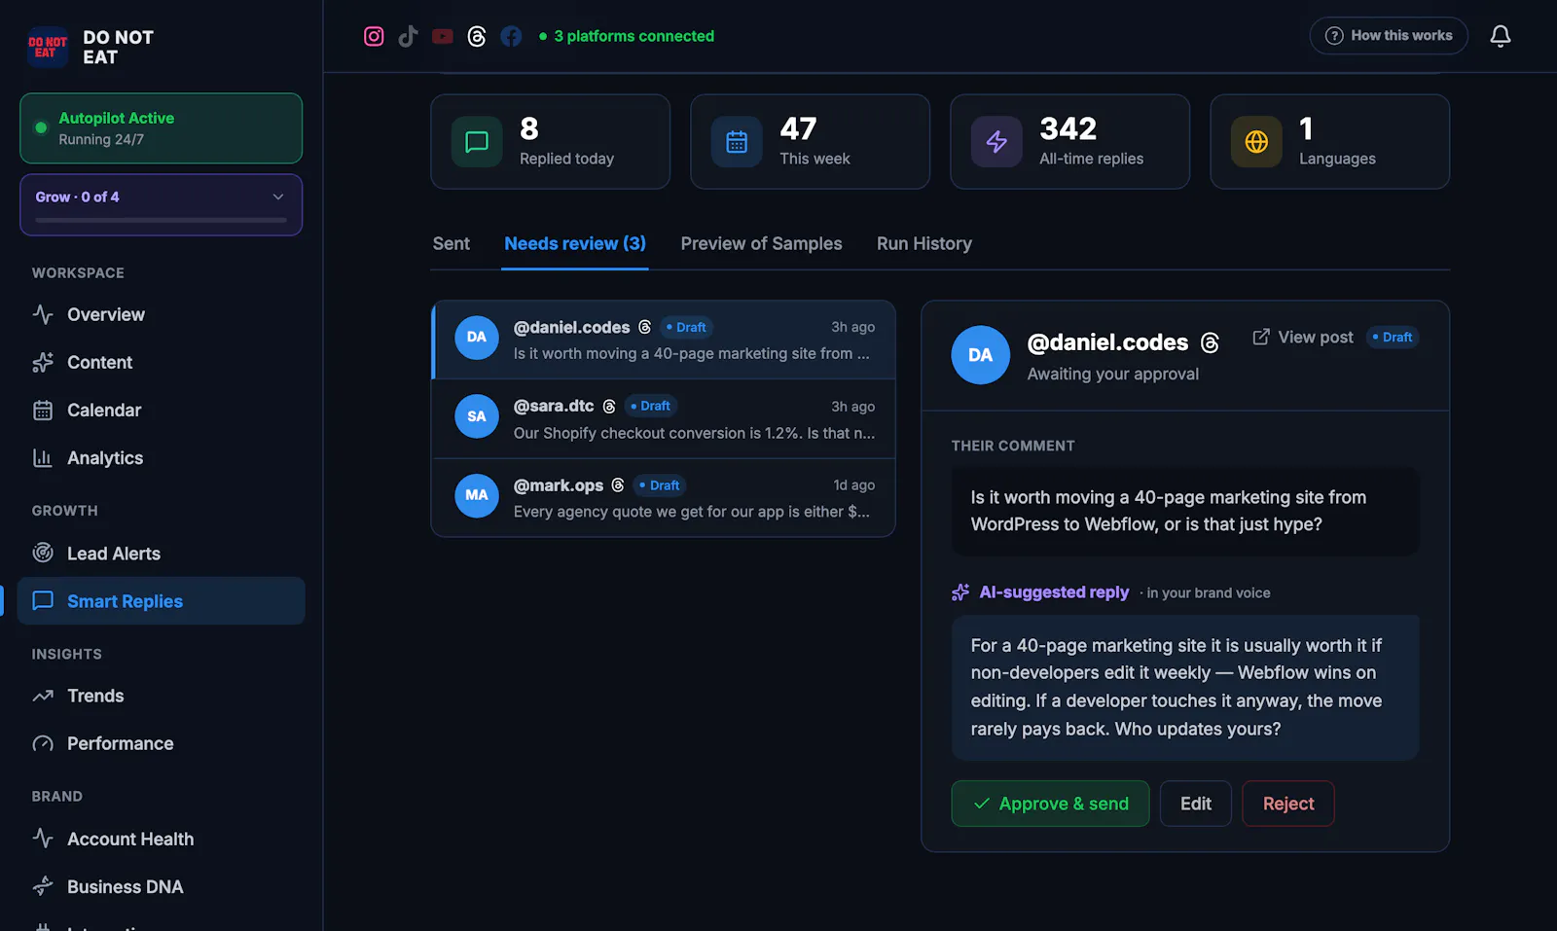This screenshot has width=1557, height=931.
Task: Click the Languages globe icon
Action: [1256, 142]
